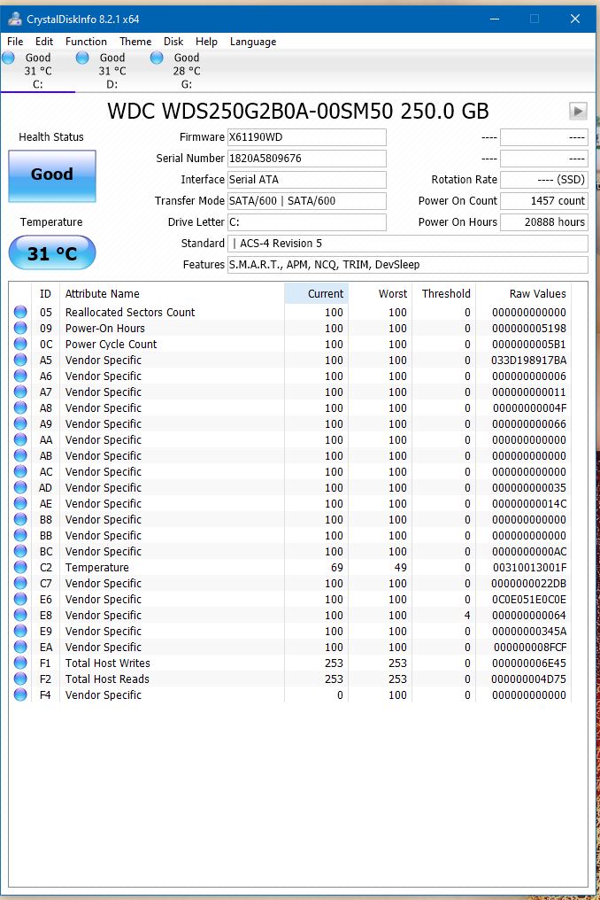Image resolution: width=600 pixels, height=900 pixels.
Task: Select raw value 00310013001F
Action: [x=529, y=567]
